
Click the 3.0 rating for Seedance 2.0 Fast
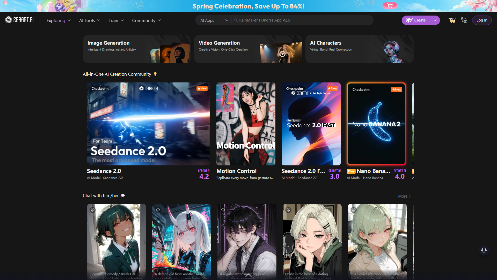(334, 176)
